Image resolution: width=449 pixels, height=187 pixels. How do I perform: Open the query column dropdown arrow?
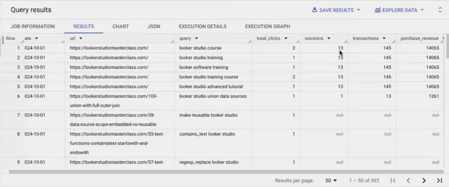coord(196,38)
